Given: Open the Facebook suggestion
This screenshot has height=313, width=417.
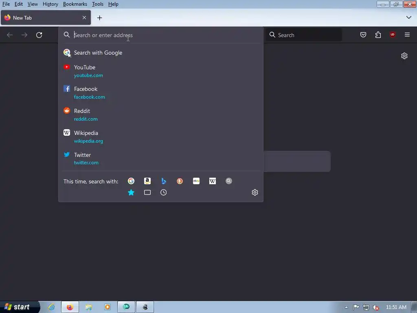Looking at the screenshot, I should [160, 93].
